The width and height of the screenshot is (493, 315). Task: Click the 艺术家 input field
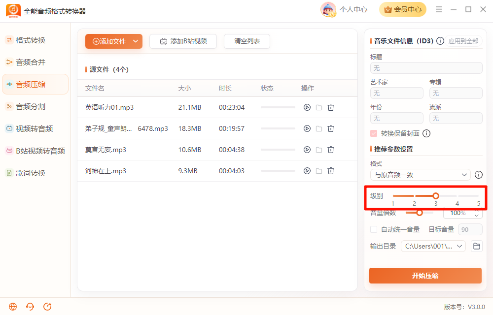click(x=397, y=93)
